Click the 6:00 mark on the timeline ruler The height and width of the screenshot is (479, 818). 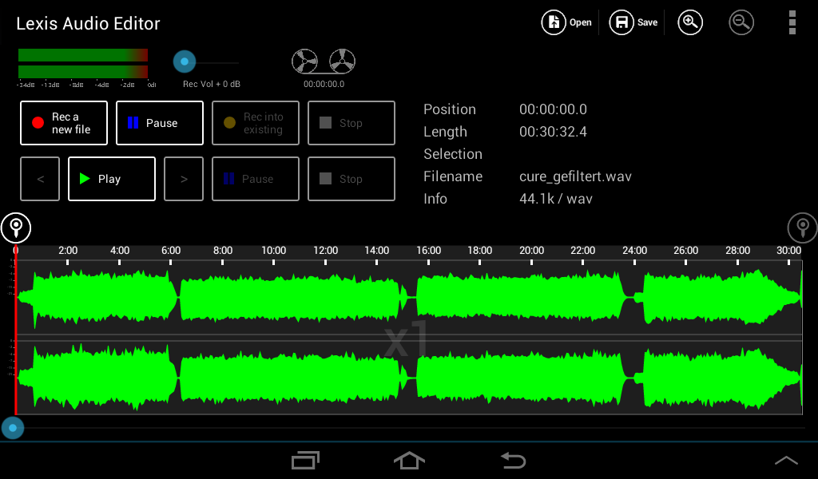tap(171, 251)
